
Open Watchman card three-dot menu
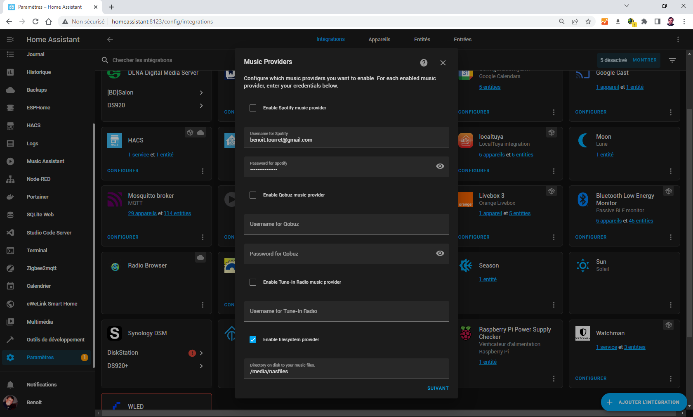click(671, 379)
